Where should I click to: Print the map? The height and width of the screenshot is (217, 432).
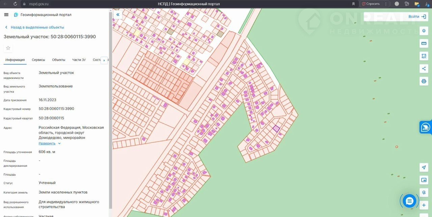point(424,81)
